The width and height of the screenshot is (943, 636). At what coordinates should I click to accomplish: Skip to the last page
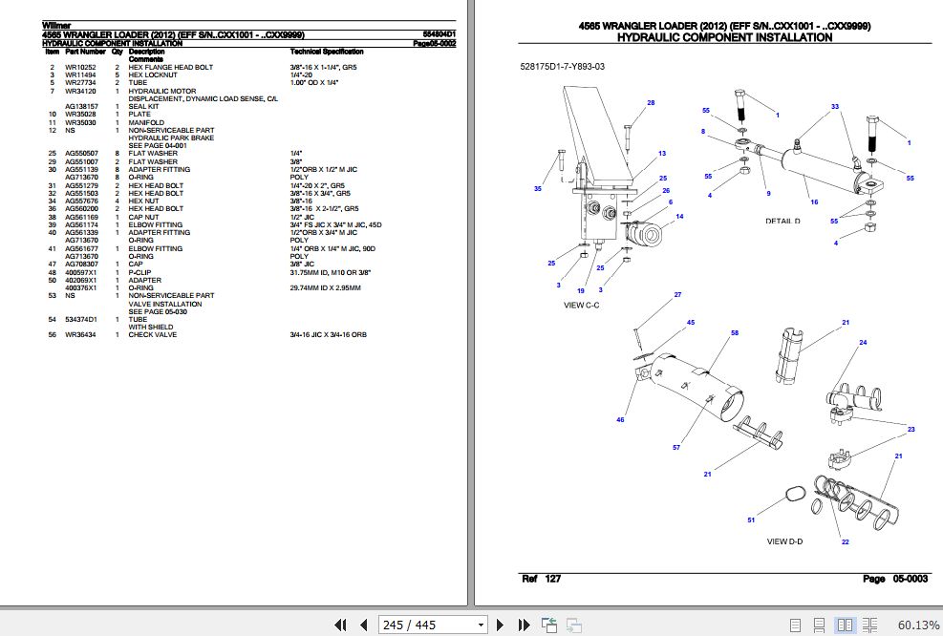[x=523, y=625]
